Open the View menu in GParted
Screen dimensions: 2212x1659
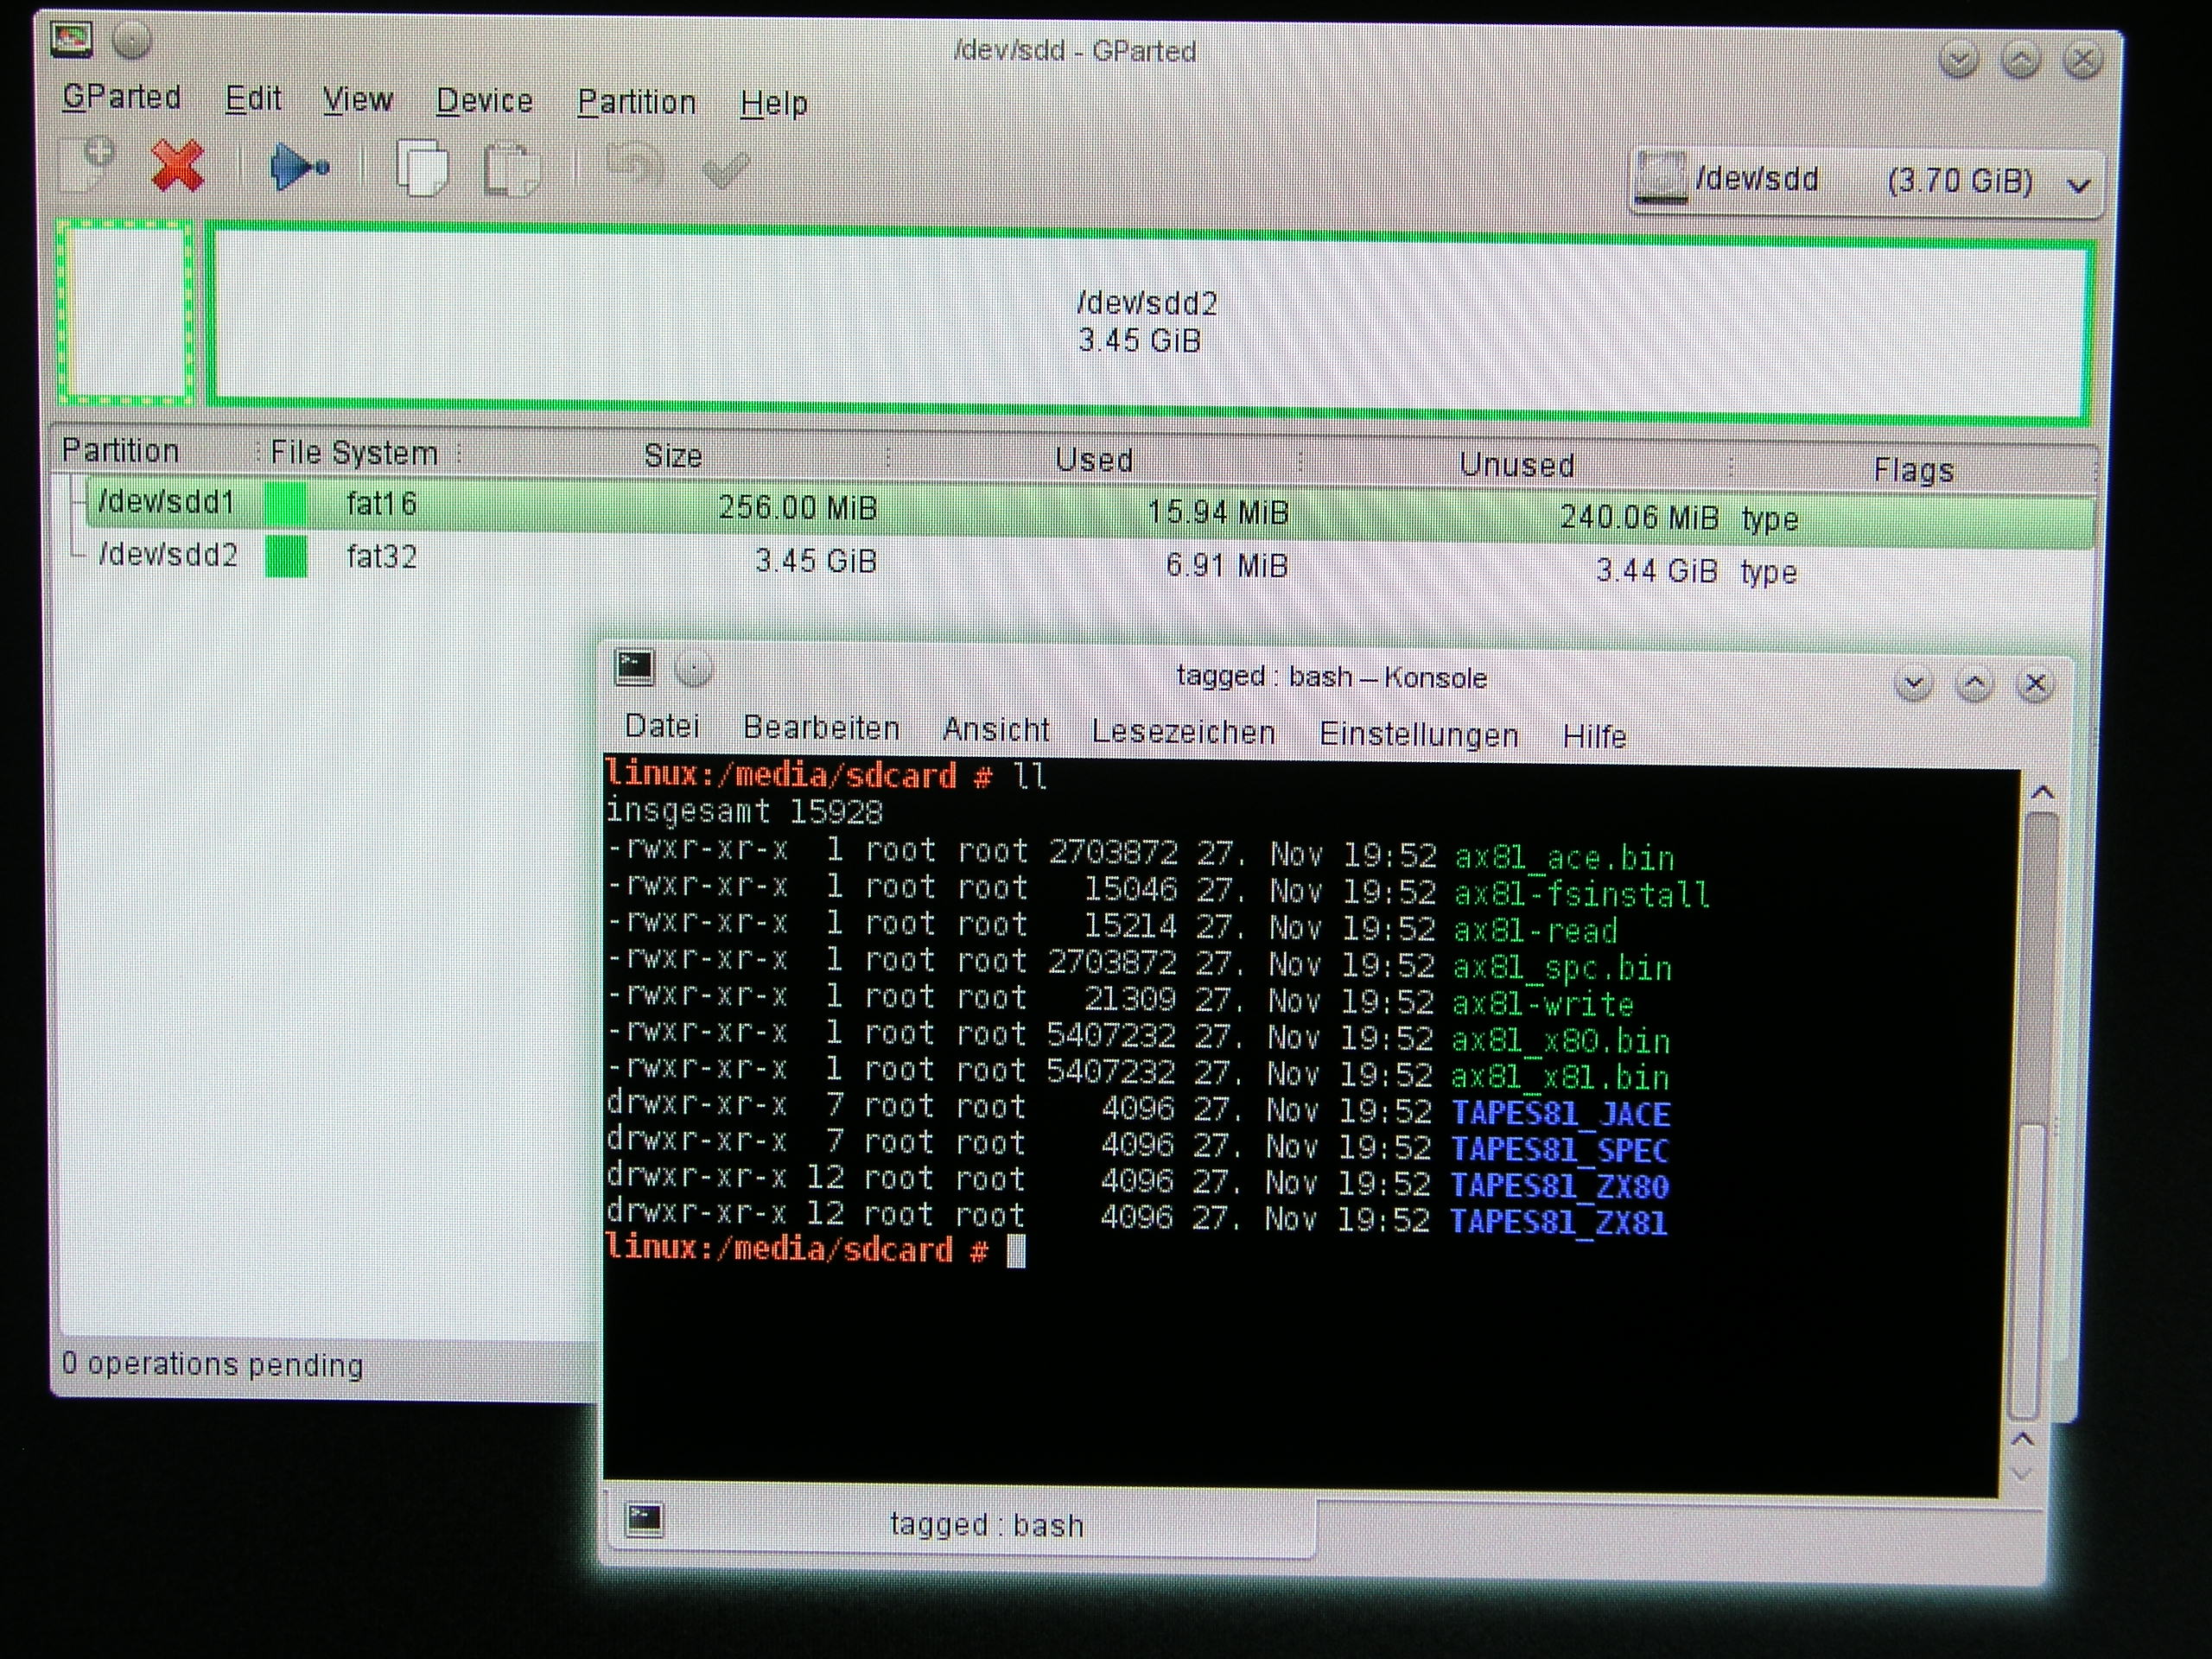point(358,100)
